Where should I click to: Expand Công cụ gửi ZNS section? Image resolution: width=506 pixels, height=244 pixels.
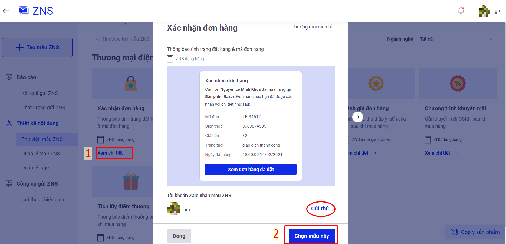pos(37,184)
